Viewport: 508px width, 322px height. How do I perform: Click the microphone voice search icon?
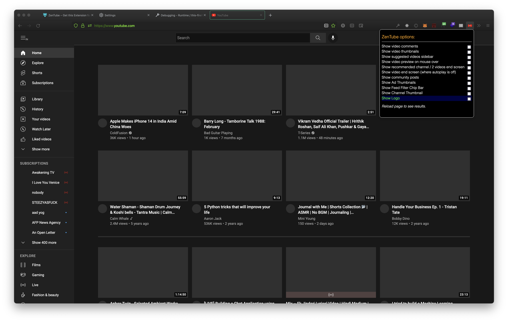(333, 38)
